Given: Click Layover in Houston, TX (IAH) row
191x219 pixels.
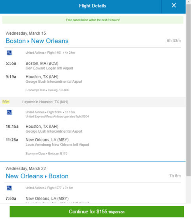Looking at the screenshot, I should 93,102.
